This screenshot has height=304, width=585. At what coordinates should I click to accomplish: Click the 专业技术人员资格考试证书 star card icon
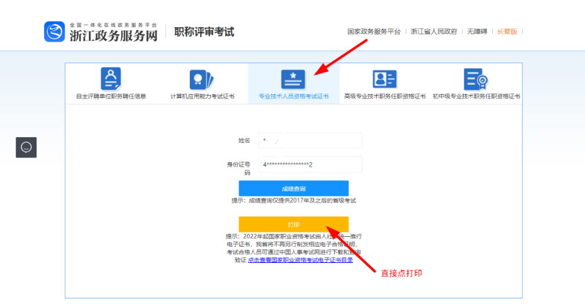[293, 79]
